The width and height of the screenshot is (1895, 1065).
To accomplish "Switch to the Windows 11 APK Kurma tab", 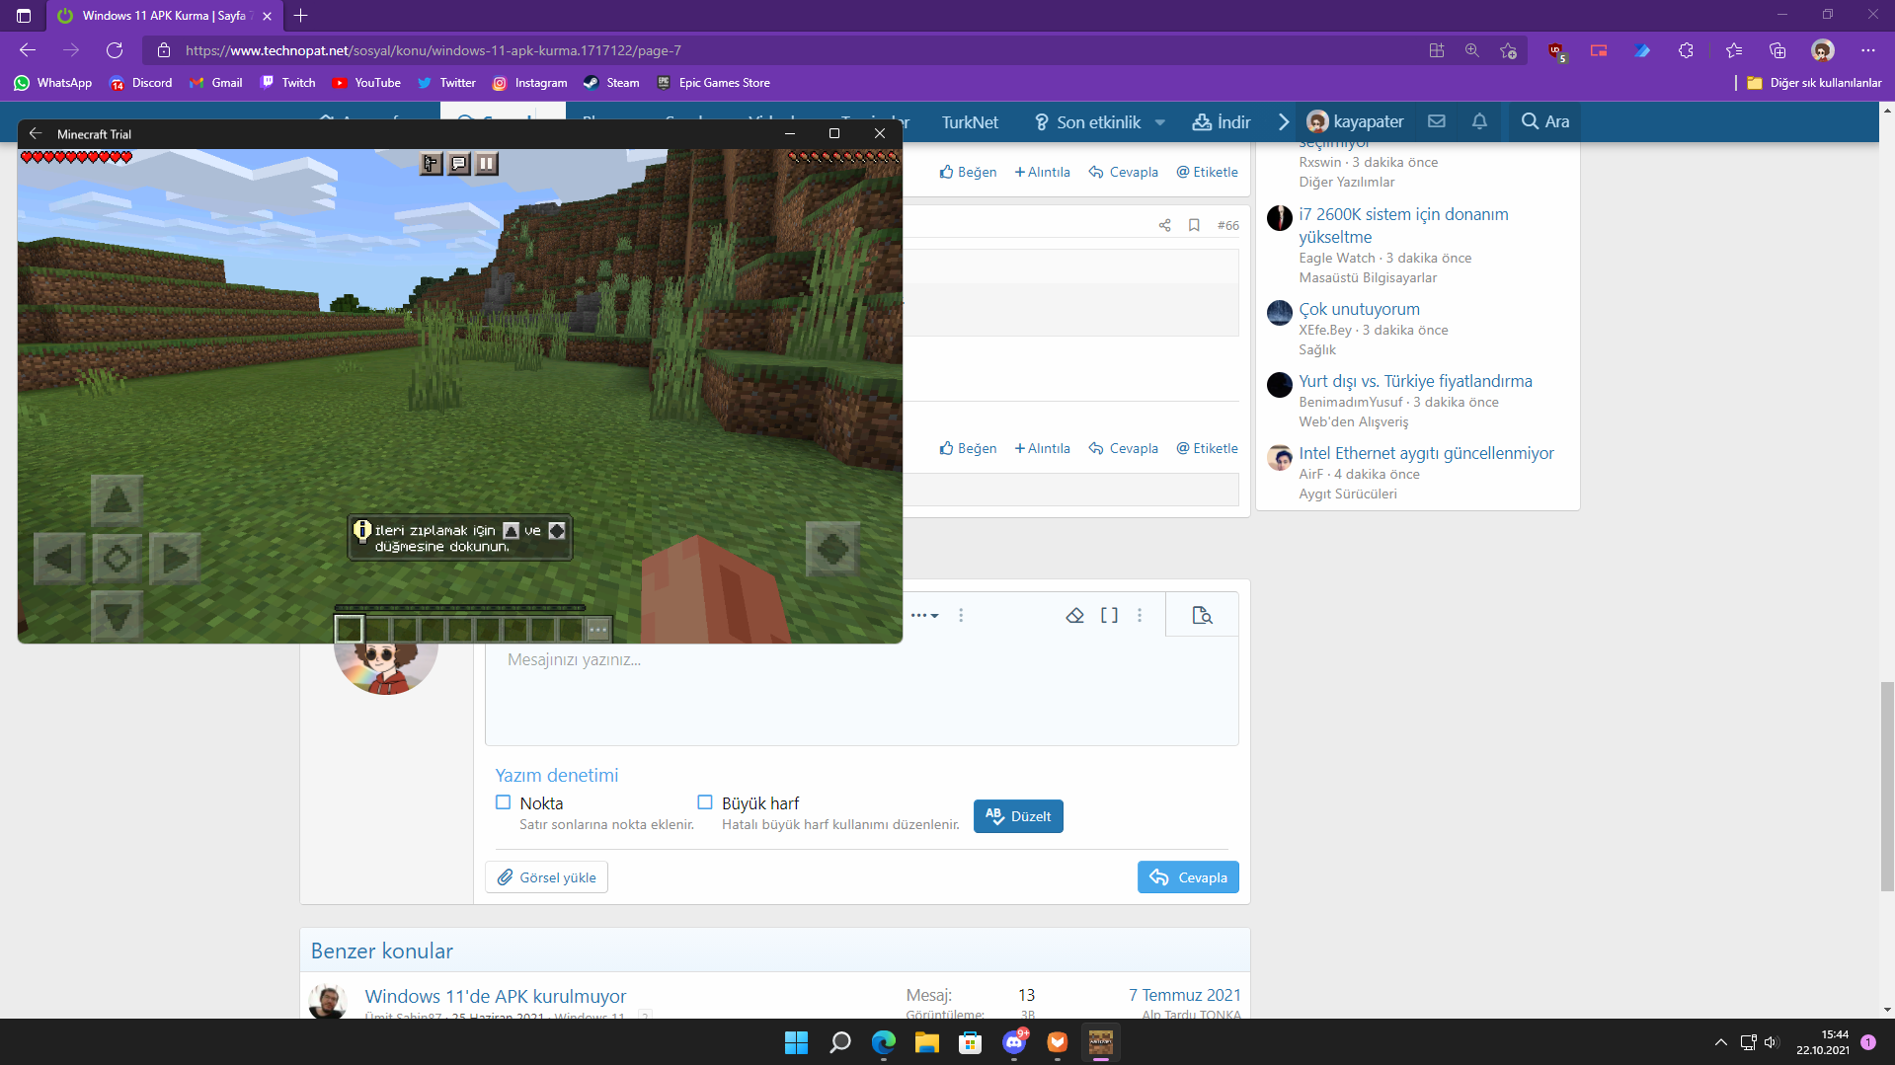I will point(164,16).
